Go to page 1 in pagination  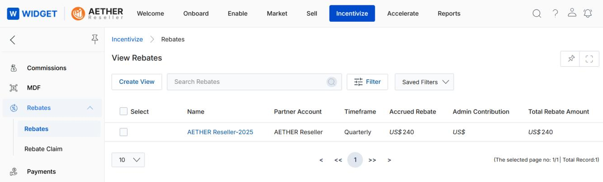[355, 160]
